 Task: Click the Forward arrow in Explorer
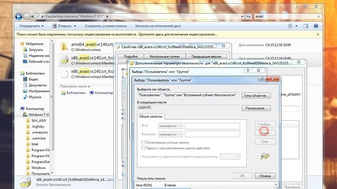coord(26,16)
